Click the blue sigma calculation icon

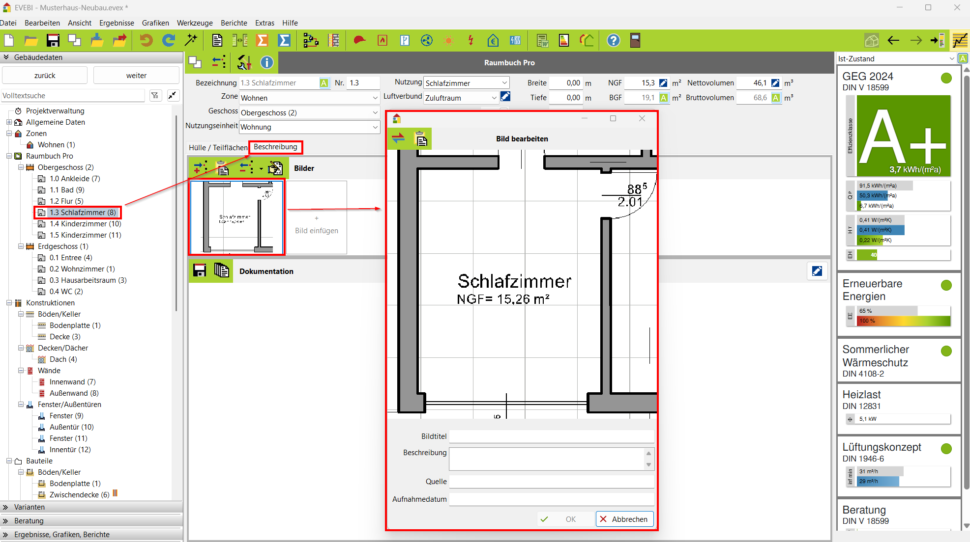(284, 40)
